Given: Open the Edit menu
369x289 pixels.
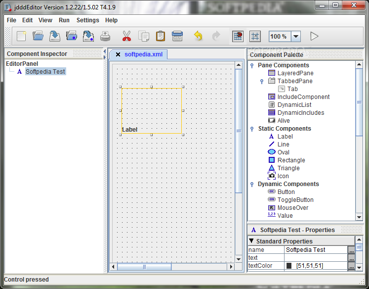Looking at the screenshot, I should tap(27, 20).
